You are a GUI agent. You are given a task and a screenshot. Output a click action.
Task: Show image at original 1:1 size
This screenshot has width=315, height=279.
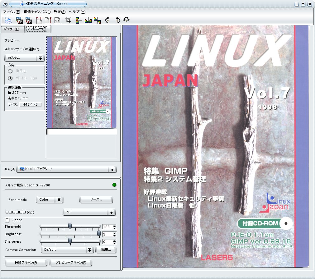click(x=57, y=20)
